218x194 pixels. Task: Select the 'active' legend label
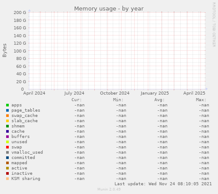click(x=19, y=168)
